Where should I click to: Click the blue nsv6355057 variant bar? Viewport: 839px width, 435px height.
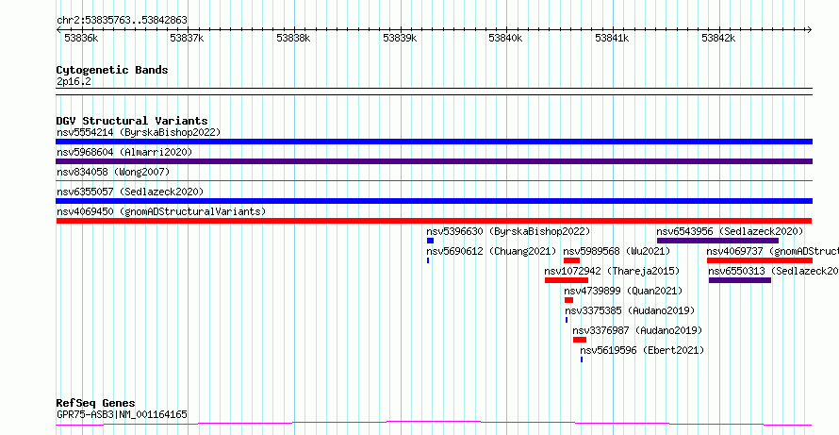434,201
